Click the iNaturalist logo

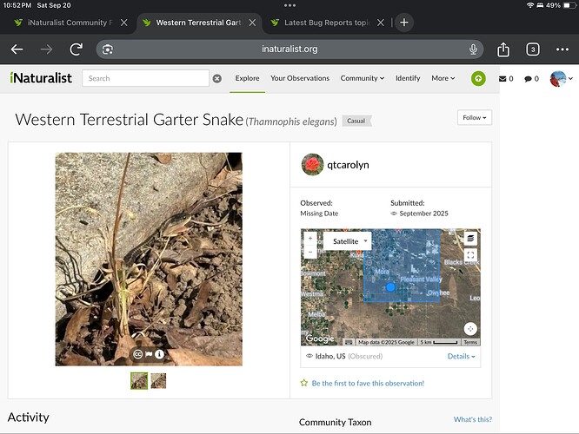[41, 78]
